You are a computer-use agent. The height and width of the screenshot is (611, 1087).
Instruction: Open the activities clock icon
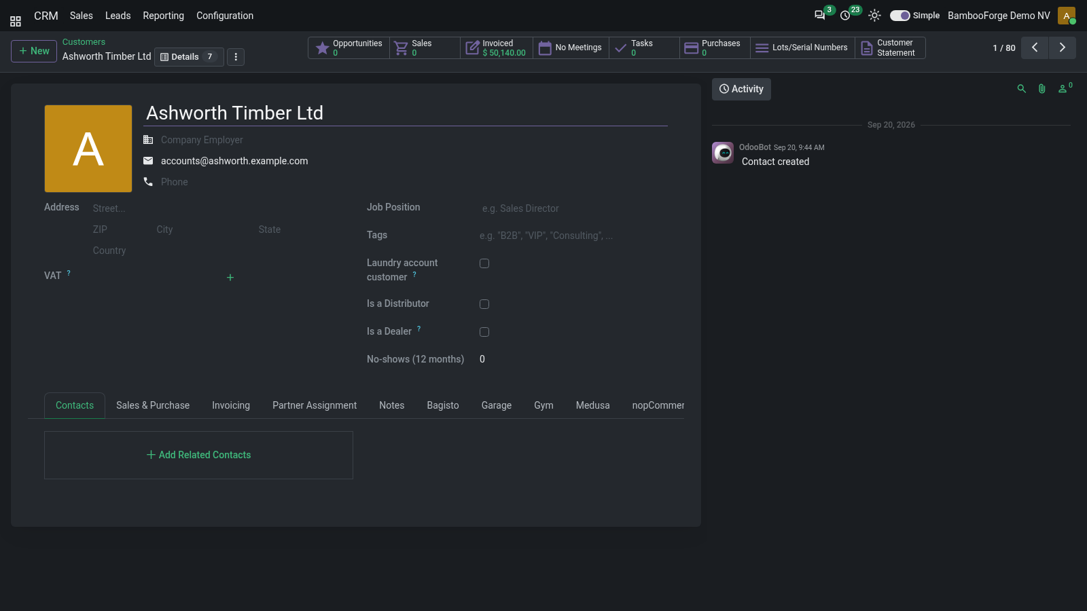click(x=845, y=15)
